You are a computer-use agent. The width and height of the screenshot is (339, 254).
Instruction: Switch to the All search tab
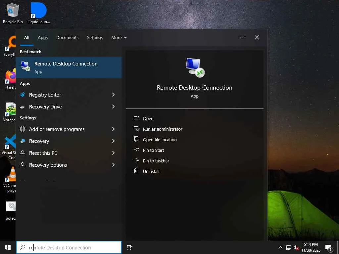[x=27, y=38]
